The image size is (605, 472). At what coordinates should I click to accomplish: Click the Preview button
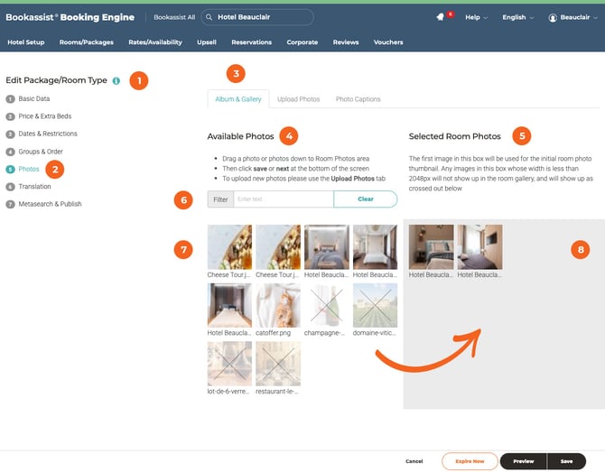point(523,461)
